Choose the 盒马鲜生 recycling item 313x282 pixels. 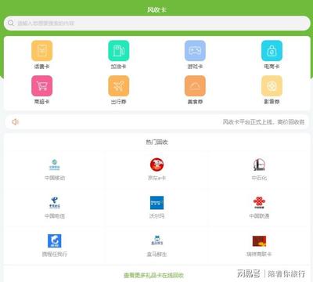click(x=156, y=246)
